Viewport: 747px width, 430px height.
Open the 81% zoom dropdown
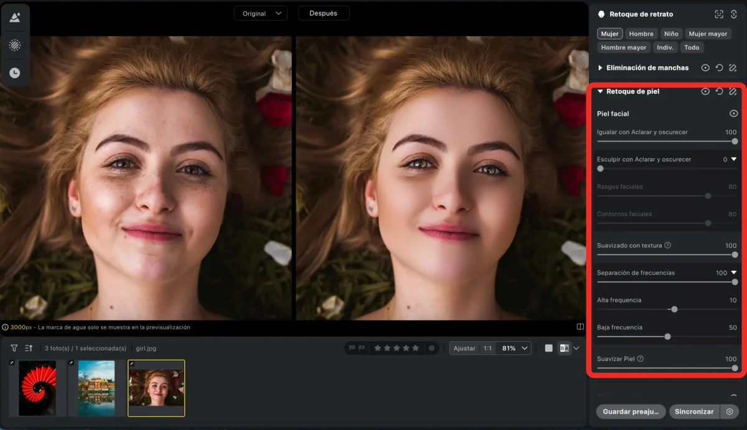[516, 349]
